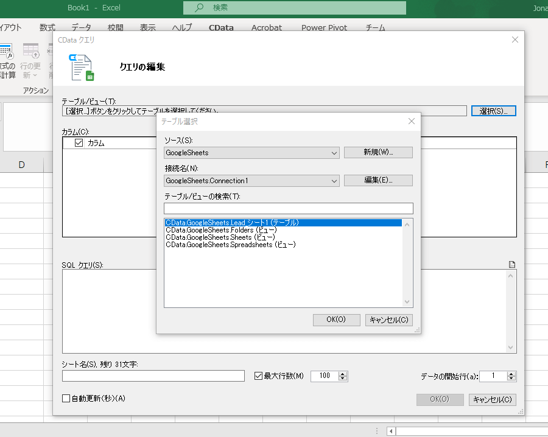
Task: Click the データの開始行 value field
Action: (493, 376)
